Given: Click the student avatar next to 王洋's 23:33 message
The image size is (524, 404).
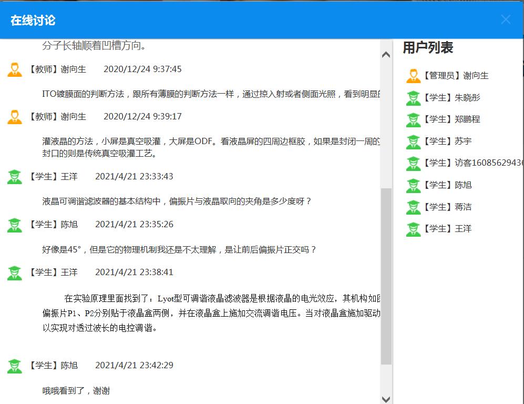Looking at the screenshot, I should [14, 176].
